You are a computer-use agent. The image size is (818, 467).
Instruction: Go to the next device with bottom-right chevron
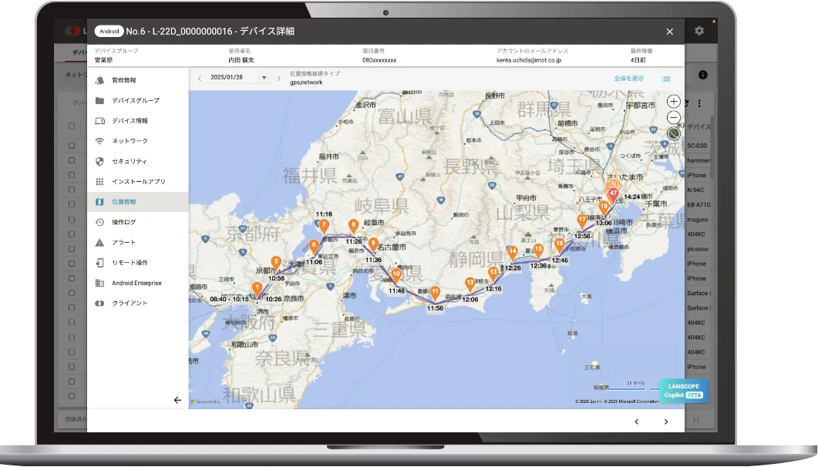(665, 422)
